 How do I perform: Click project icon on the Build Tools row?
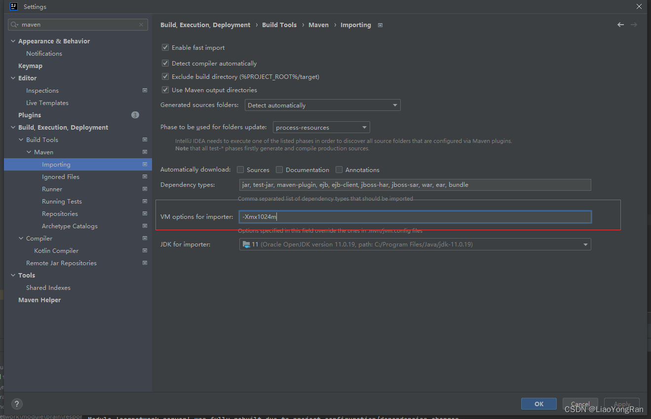click(145, 140)
